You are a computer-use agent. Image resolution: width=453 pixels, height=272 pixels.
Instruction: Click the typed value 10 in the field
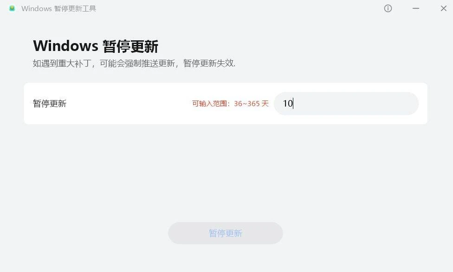(x=288, y=103)
